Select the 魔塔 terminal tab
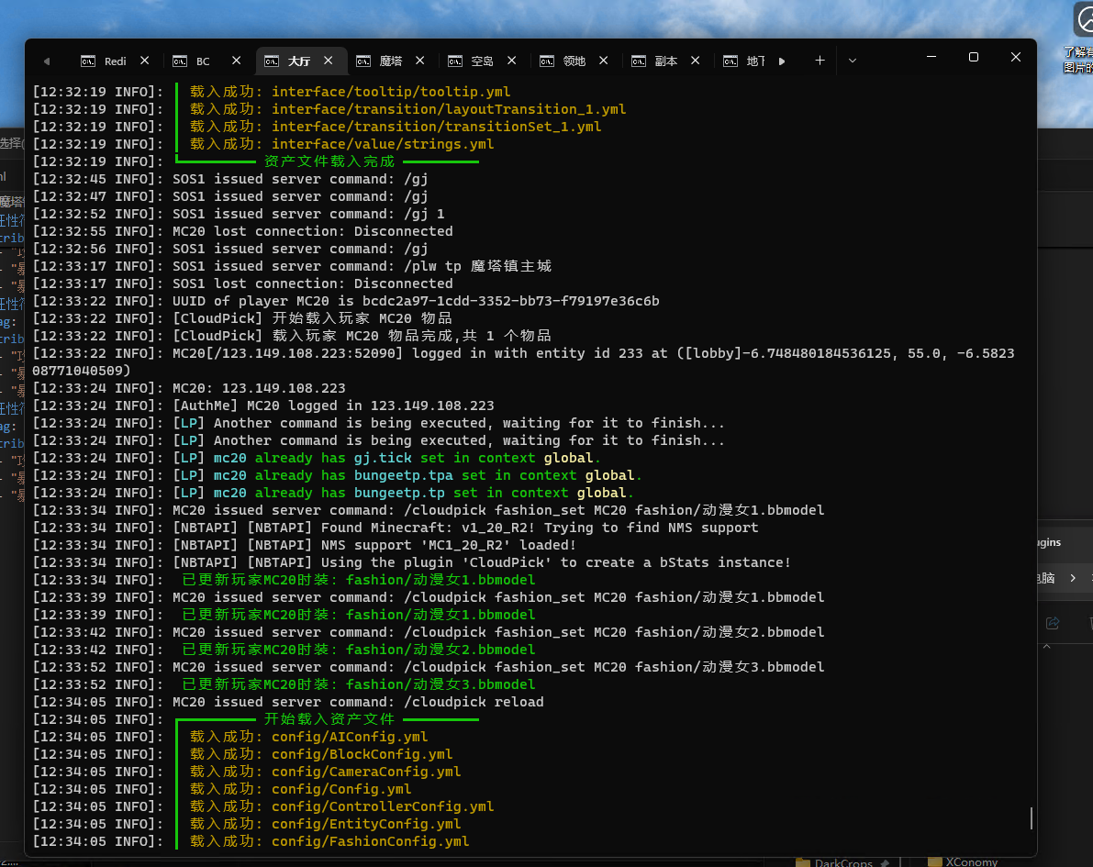 coord(390,61)
